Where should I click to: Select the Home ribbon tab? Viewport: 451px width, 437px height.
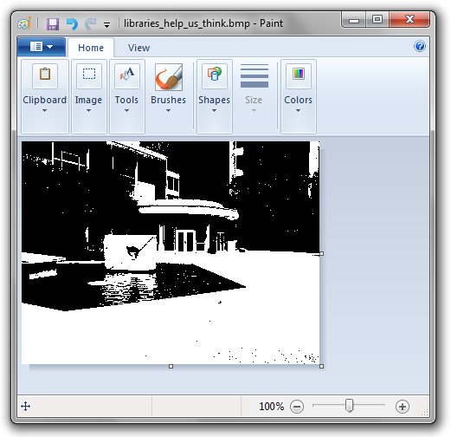[91, 48]
